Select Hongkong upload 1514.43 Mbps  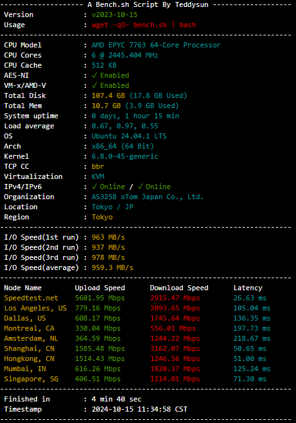pyautogui.click(x=100, y=359)
